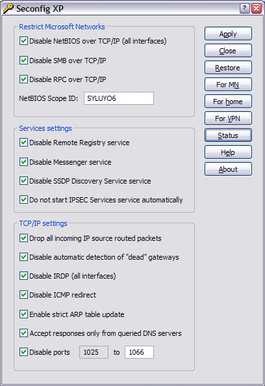Click the title bar help question mark

(x=244, y=8)
